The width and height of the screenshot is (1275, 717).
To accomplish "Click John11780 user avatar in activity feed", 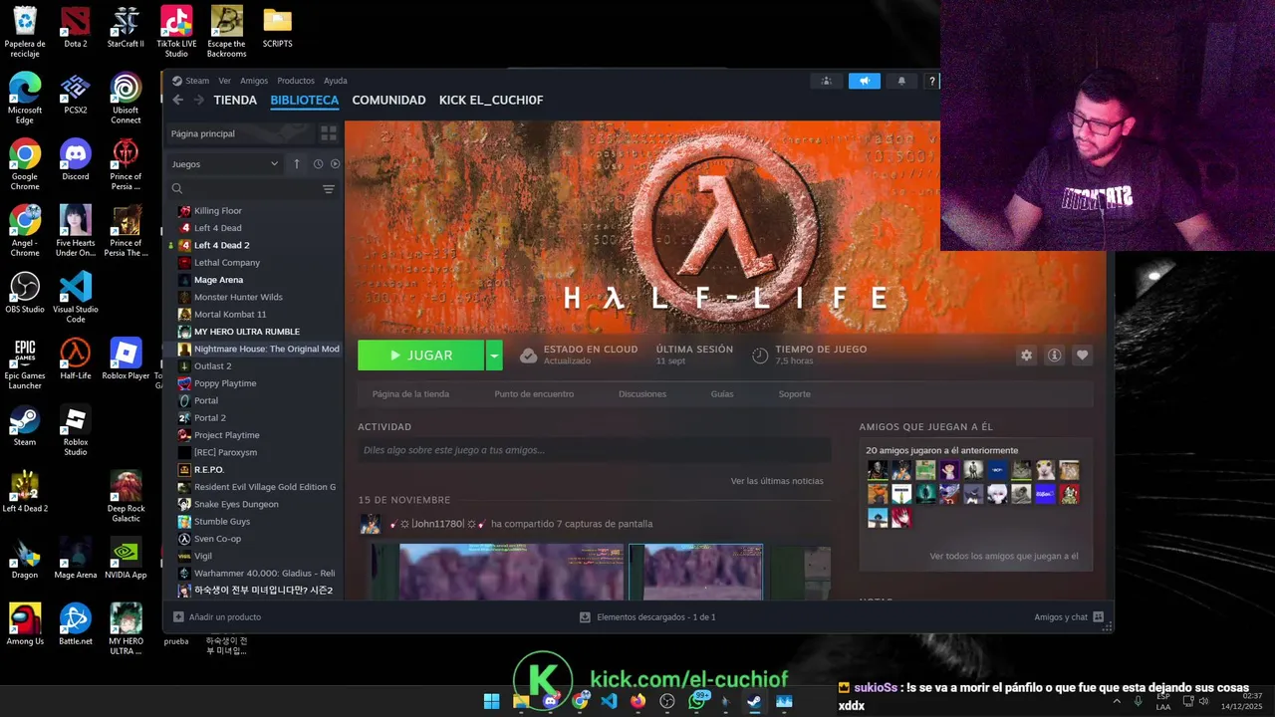I will click(370, 524).
